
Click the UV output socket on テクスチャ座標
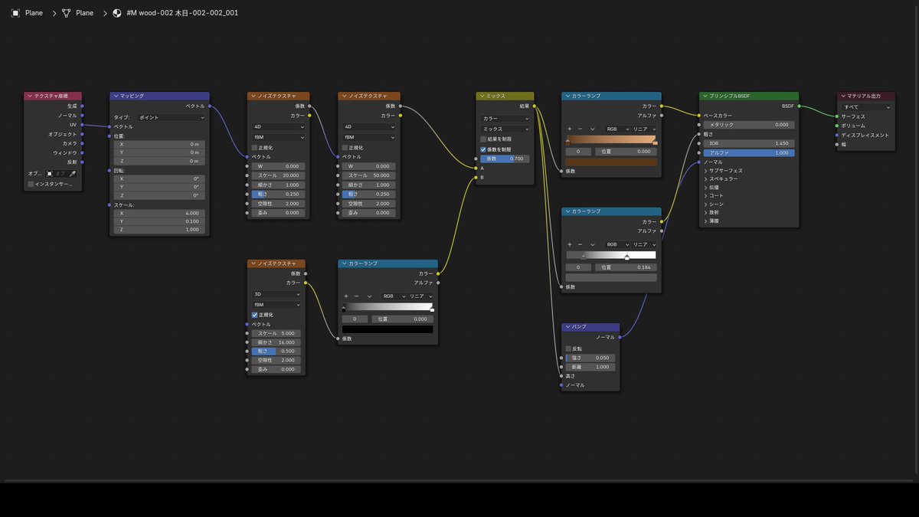(x=82, y=125)
